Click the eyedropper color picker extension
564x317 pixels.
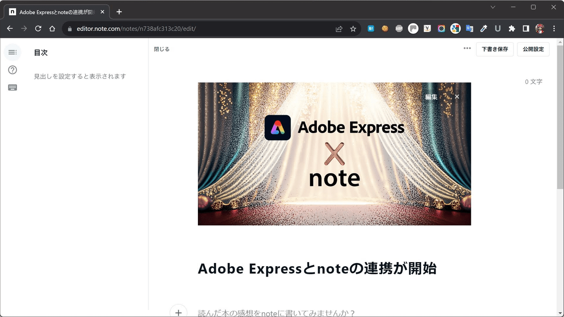[x=484, y=29]
